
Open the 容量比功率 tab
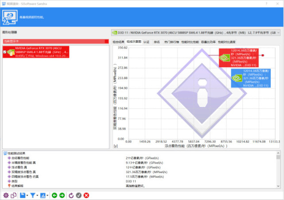point(208,42)
